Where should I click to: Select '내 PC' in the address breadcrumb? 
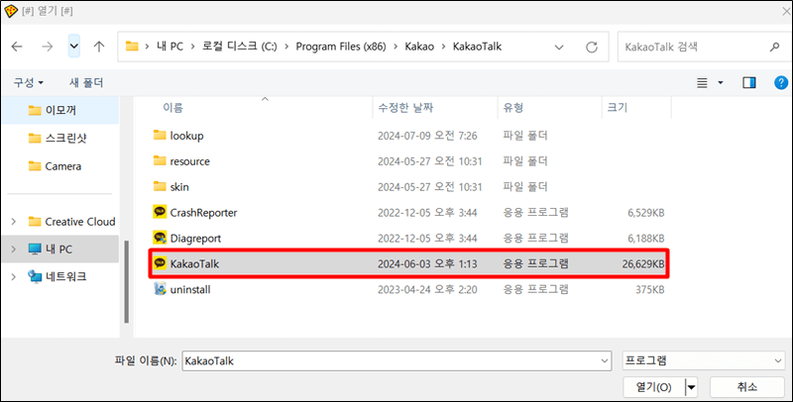(170, 47)
